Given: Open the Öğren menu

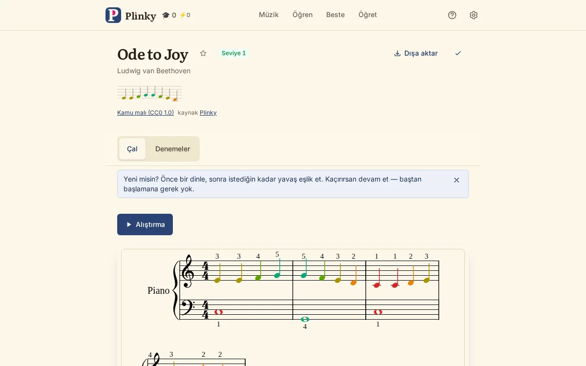Looking at the screenshot, I should pos(302,15).
